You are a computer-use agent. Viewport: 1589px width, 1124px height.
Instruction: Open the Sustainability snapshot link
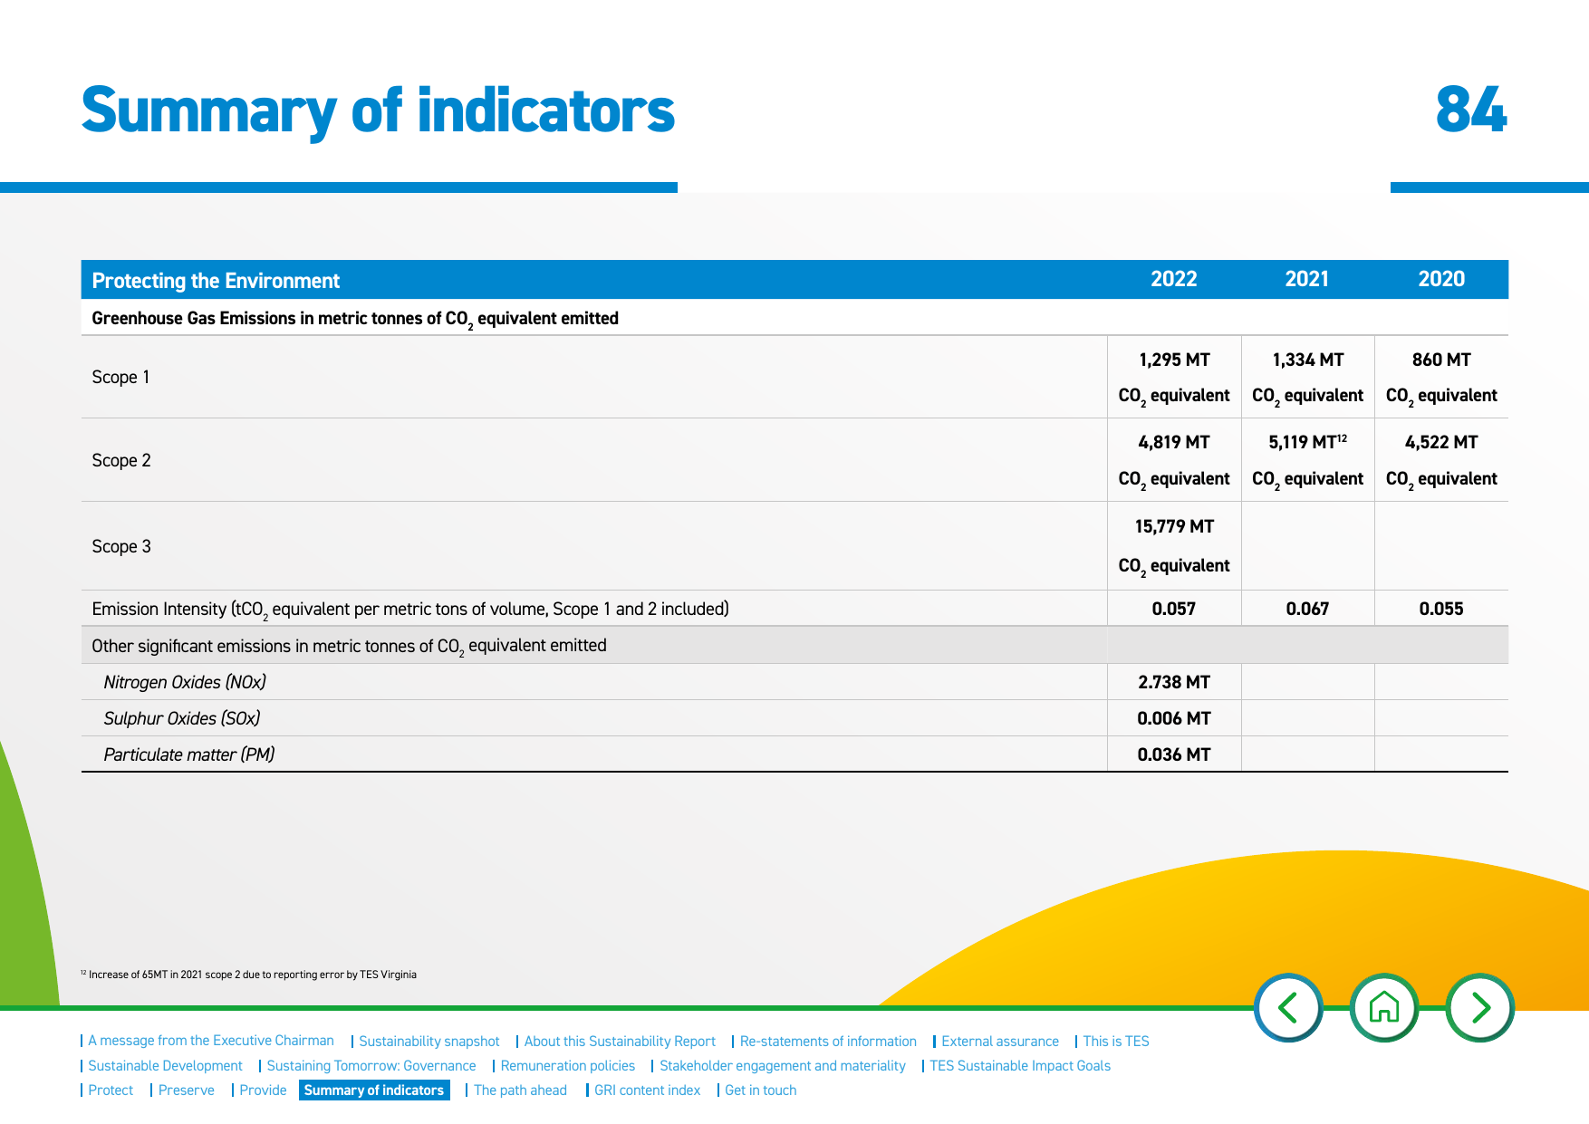coord(429,1041)
